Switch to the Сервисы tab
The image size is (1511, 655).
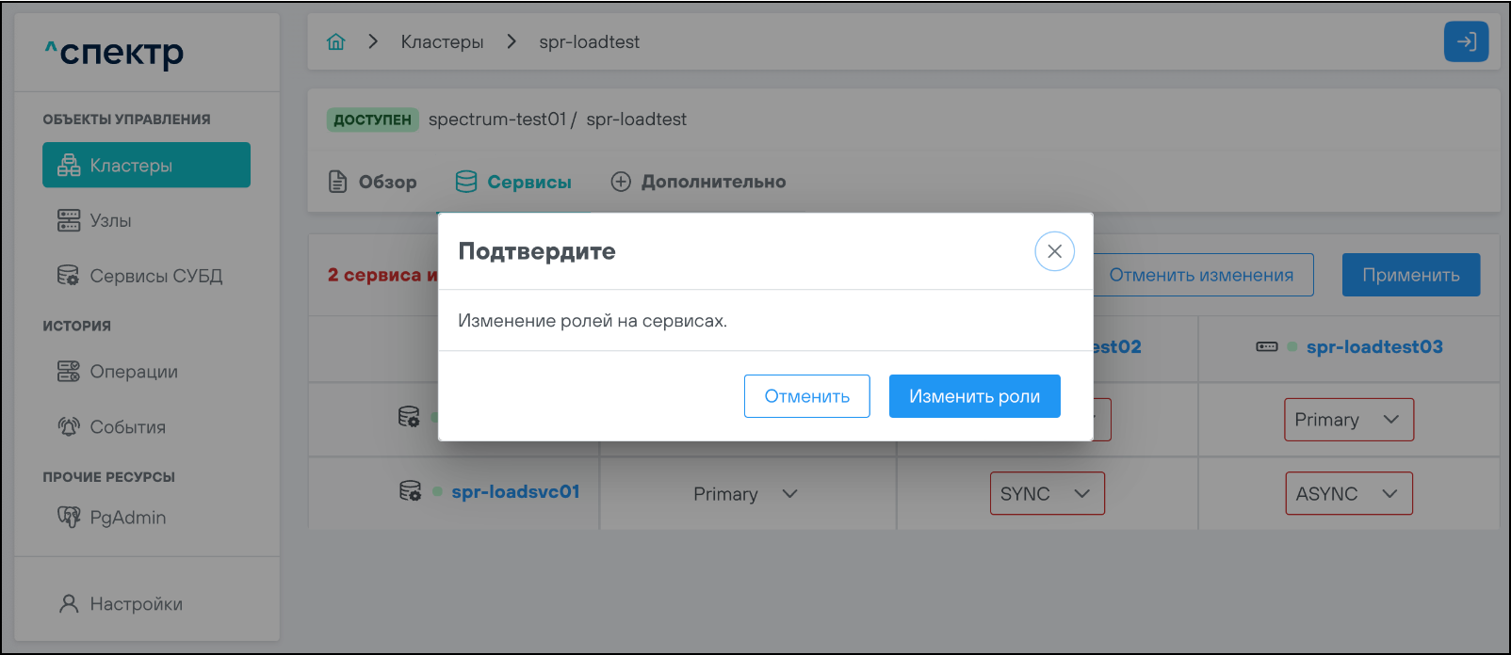[513, 182]
